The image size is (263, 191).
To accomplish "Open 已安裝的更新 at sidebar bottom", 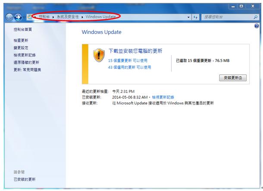I will (25, 179).
